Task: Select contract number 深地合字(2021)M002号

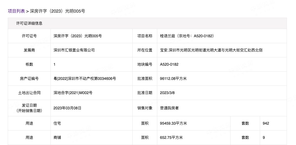Action: [x=73, y=93]
